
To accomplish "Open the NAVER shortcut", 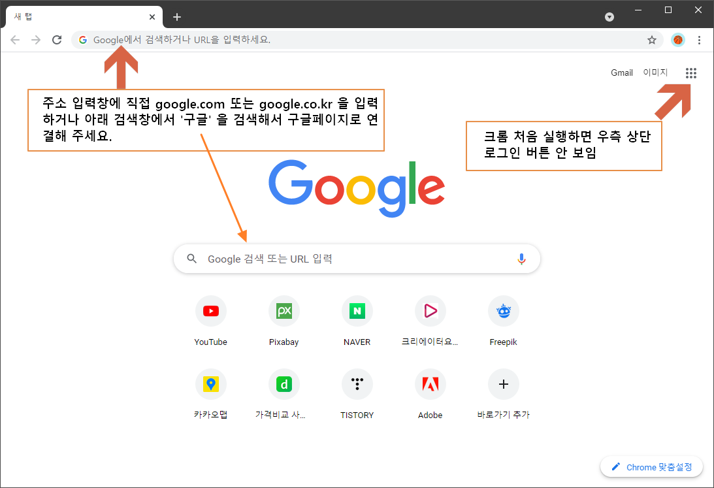I will pyautogui.click(x=357, y=321).
